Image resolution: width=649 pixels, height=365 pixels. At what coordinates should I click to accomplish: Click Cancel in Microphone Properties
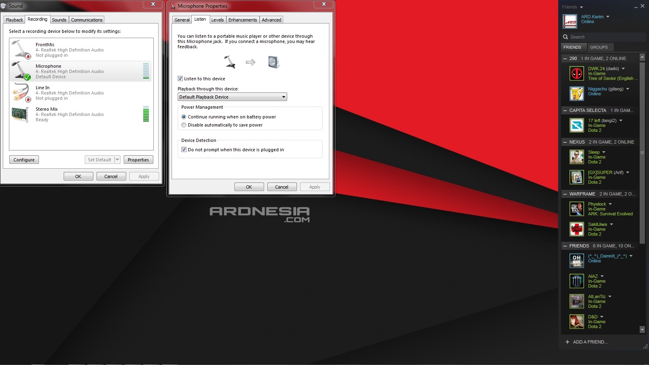(282, 187)
